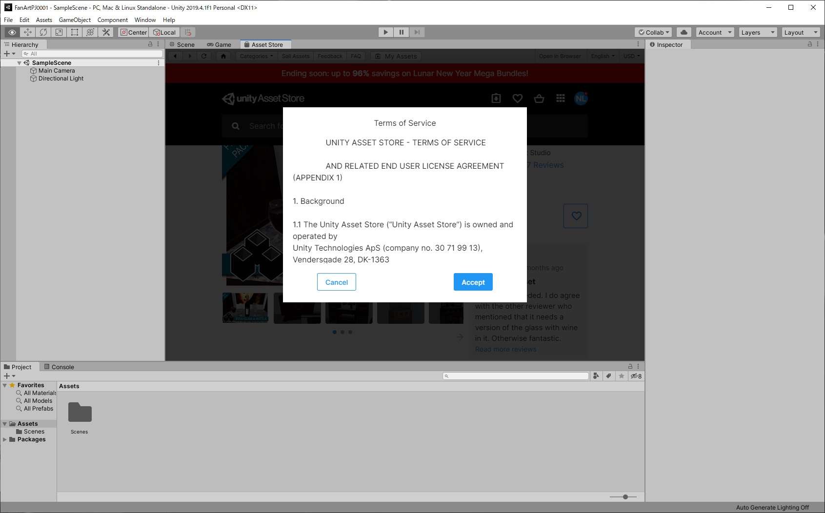This screenshot has height=513, width=825.
Task: Refresh the Asset Store page
Action: point(204,56)
